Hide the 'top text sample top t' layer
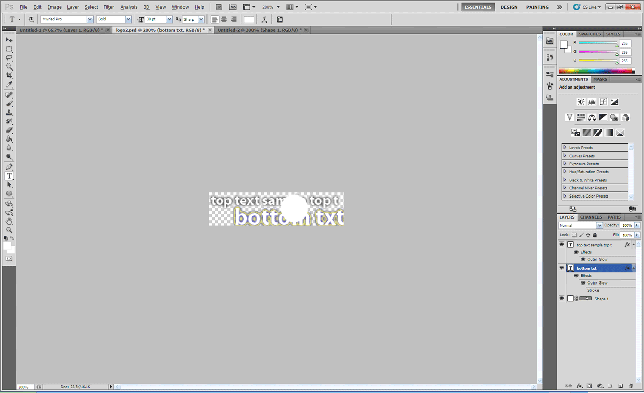The image size is (644, 393). (x=561, y=244)
